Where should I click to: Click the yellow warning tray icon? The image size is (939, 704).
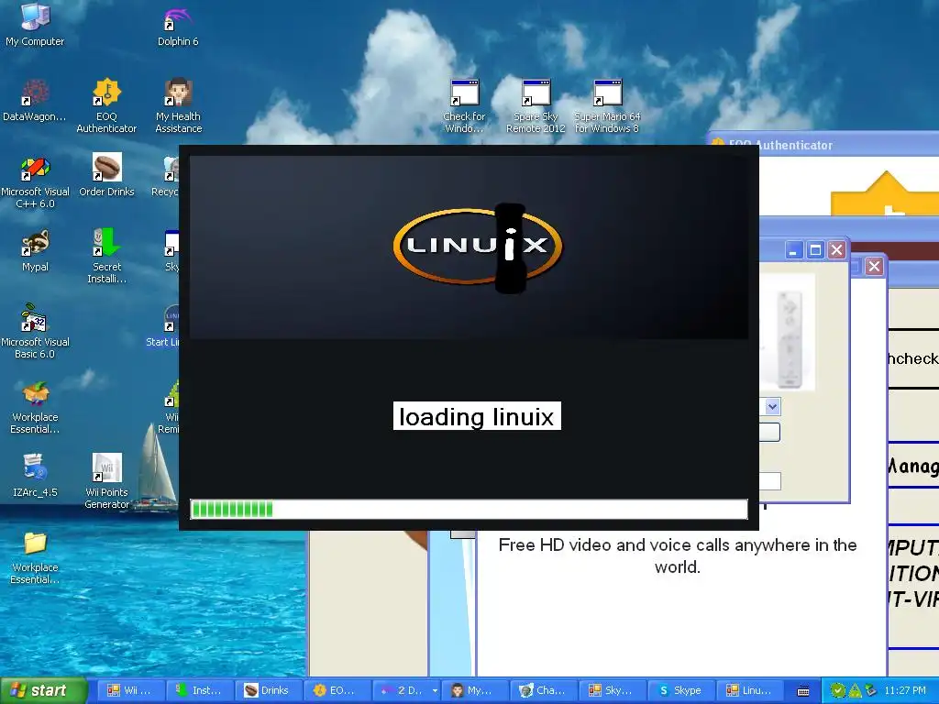pos(855,691)
